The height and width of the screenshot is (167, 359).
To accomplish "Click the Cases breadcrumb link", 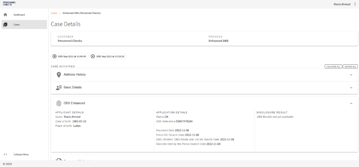I will 54,13.
